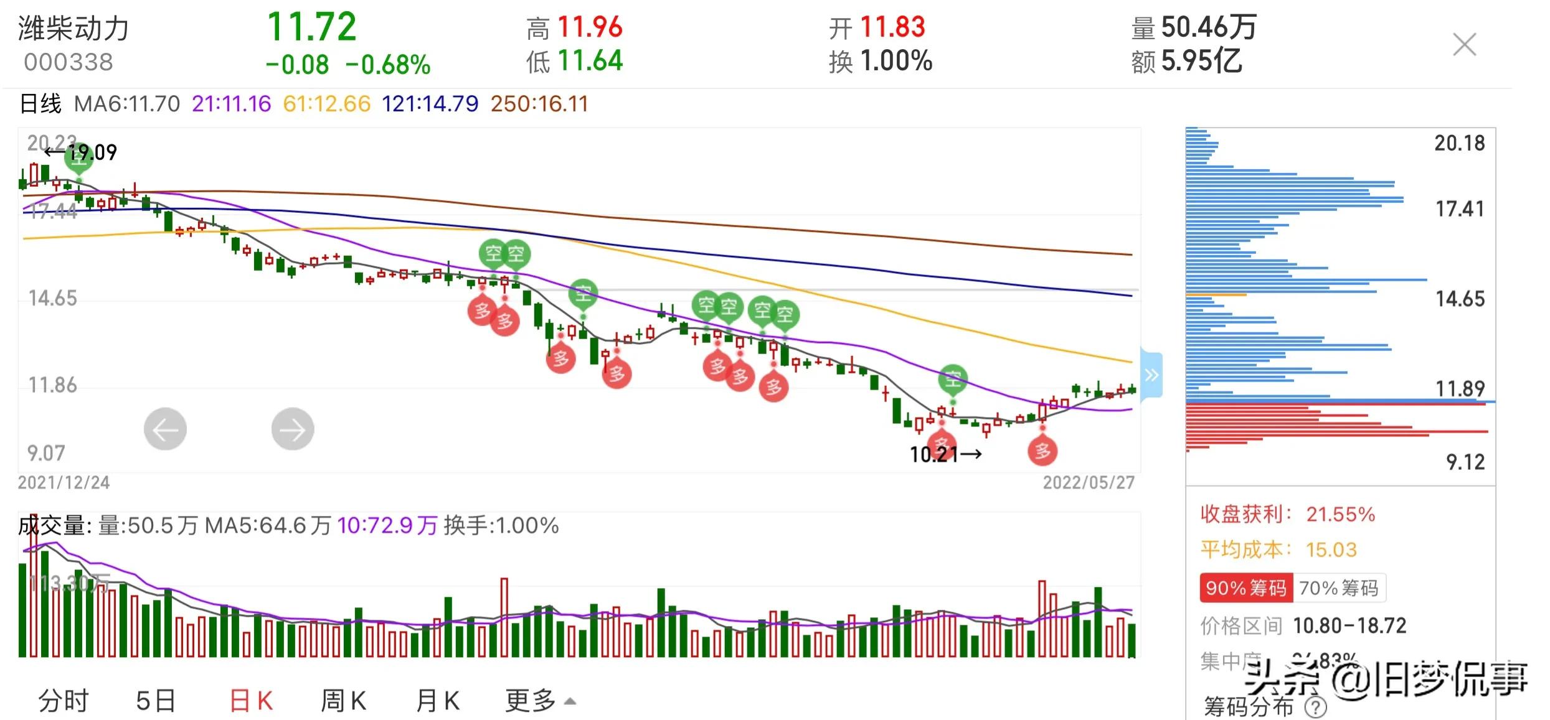Image resolution: width=1550 pixels, height=720 pixels.
Task: Click the 121:14.79 moving average label
Action: coord(430,104)
